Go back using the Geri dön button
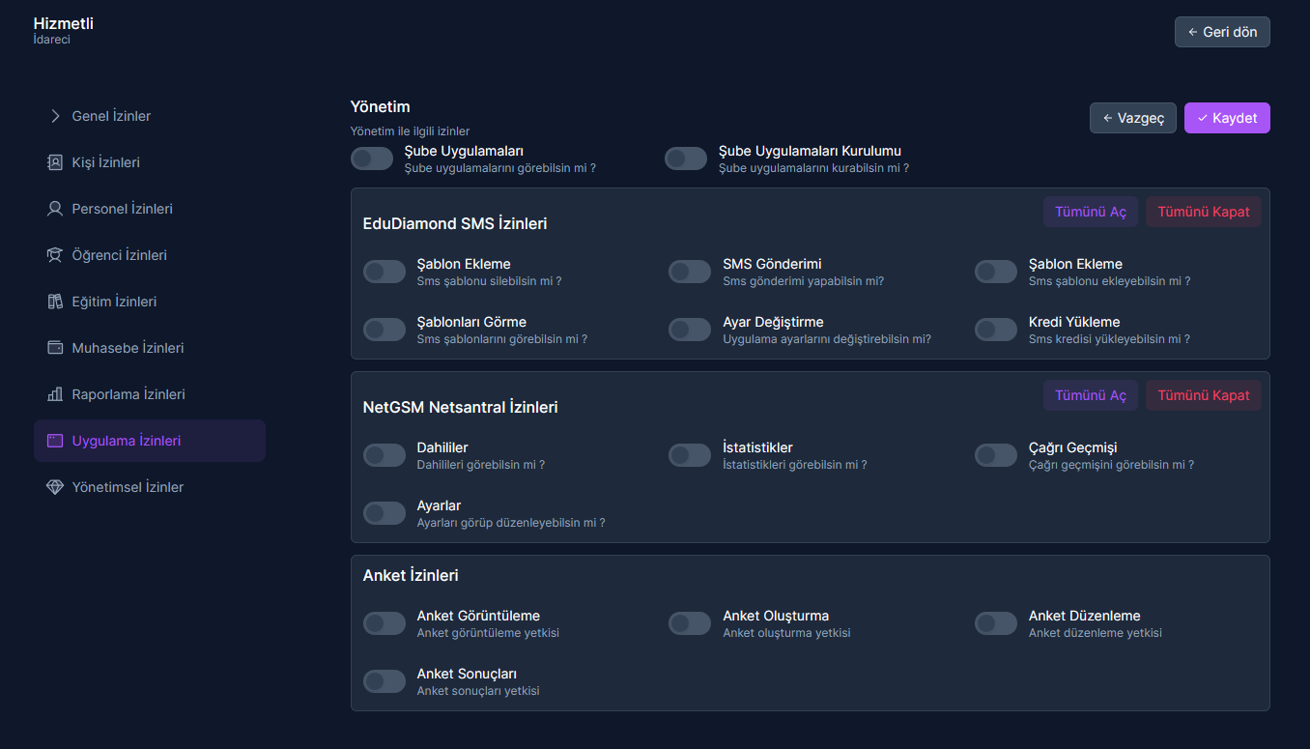The height and width of the screenshot is (749, 1310). coord(1222,32)
